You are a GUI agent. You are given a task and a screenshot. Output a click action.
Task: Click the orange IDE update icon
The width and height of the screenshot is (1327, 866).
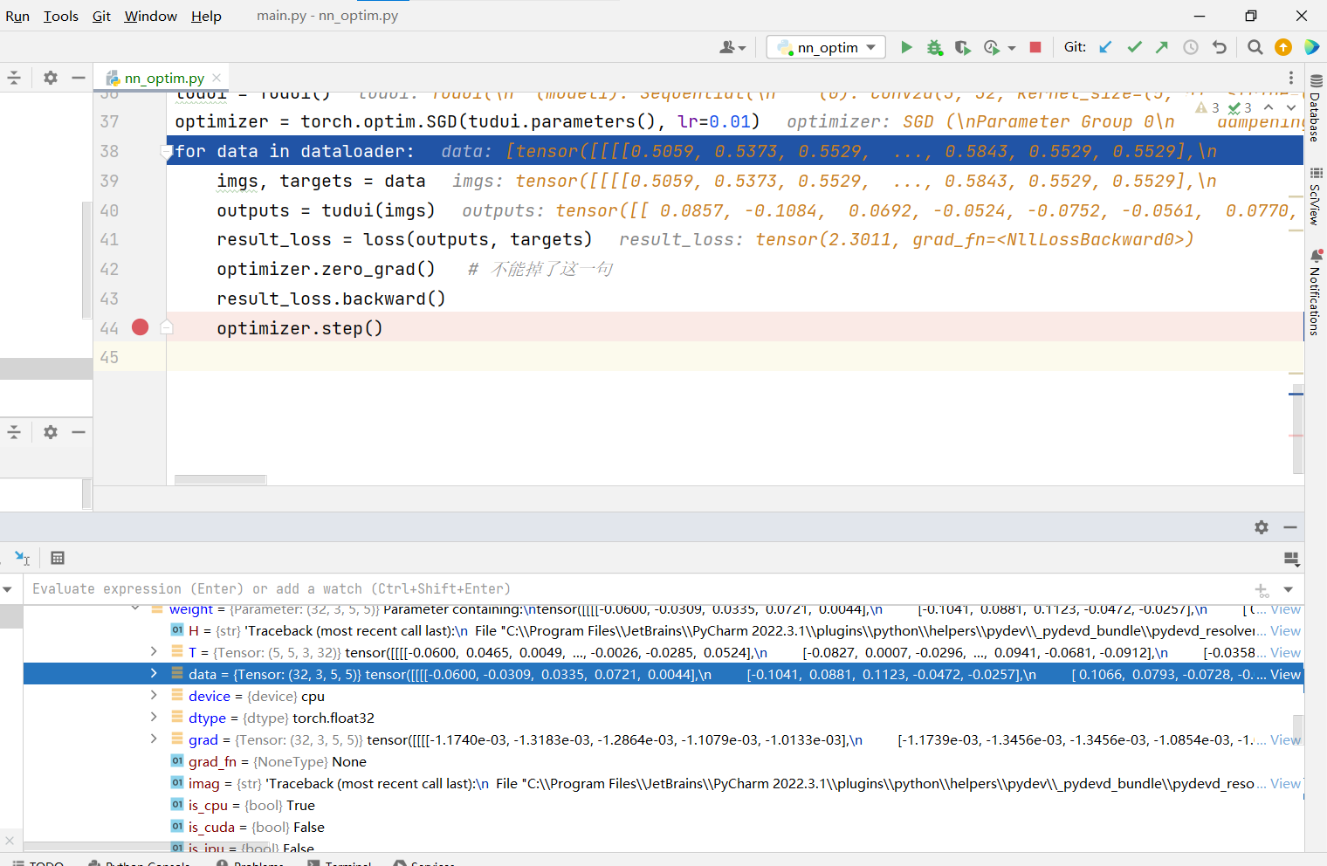1283,47
